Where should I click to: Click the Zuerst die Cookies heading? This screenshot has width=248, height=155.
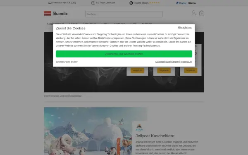pyautogui.click(x=71, y=28)
